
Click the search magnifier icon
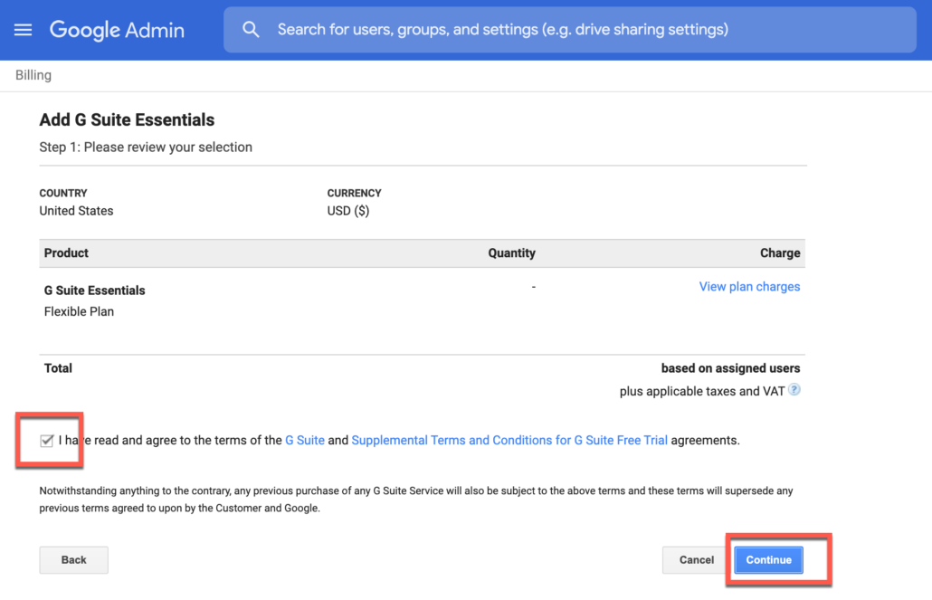point(251,30)
